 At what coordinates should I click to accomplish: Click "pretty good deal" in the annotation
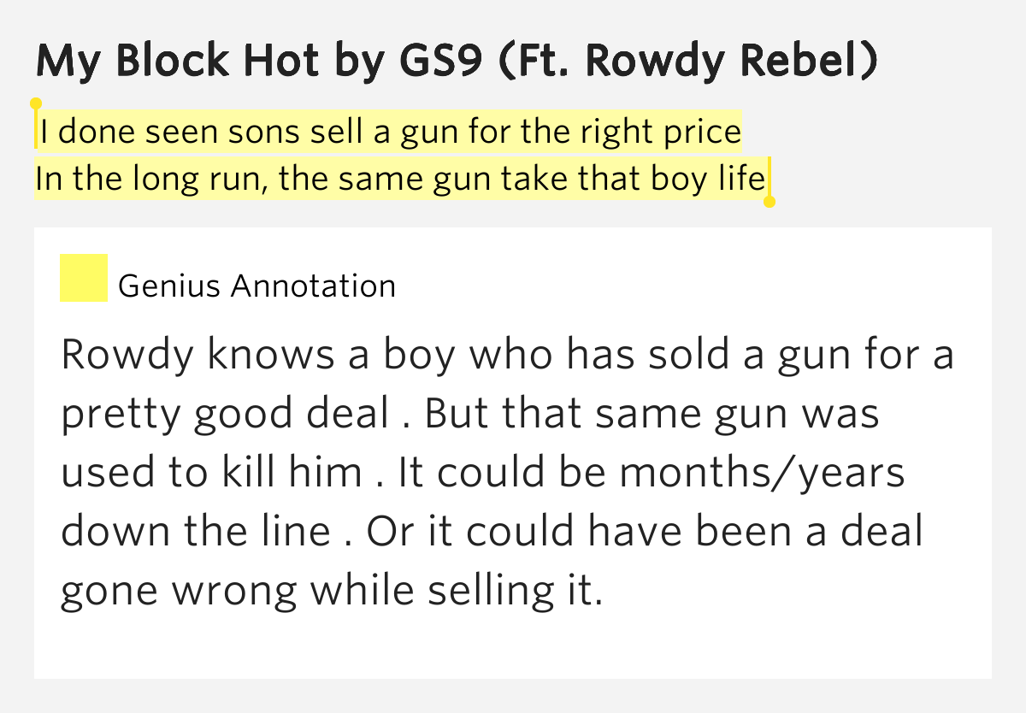pos(226,415)
